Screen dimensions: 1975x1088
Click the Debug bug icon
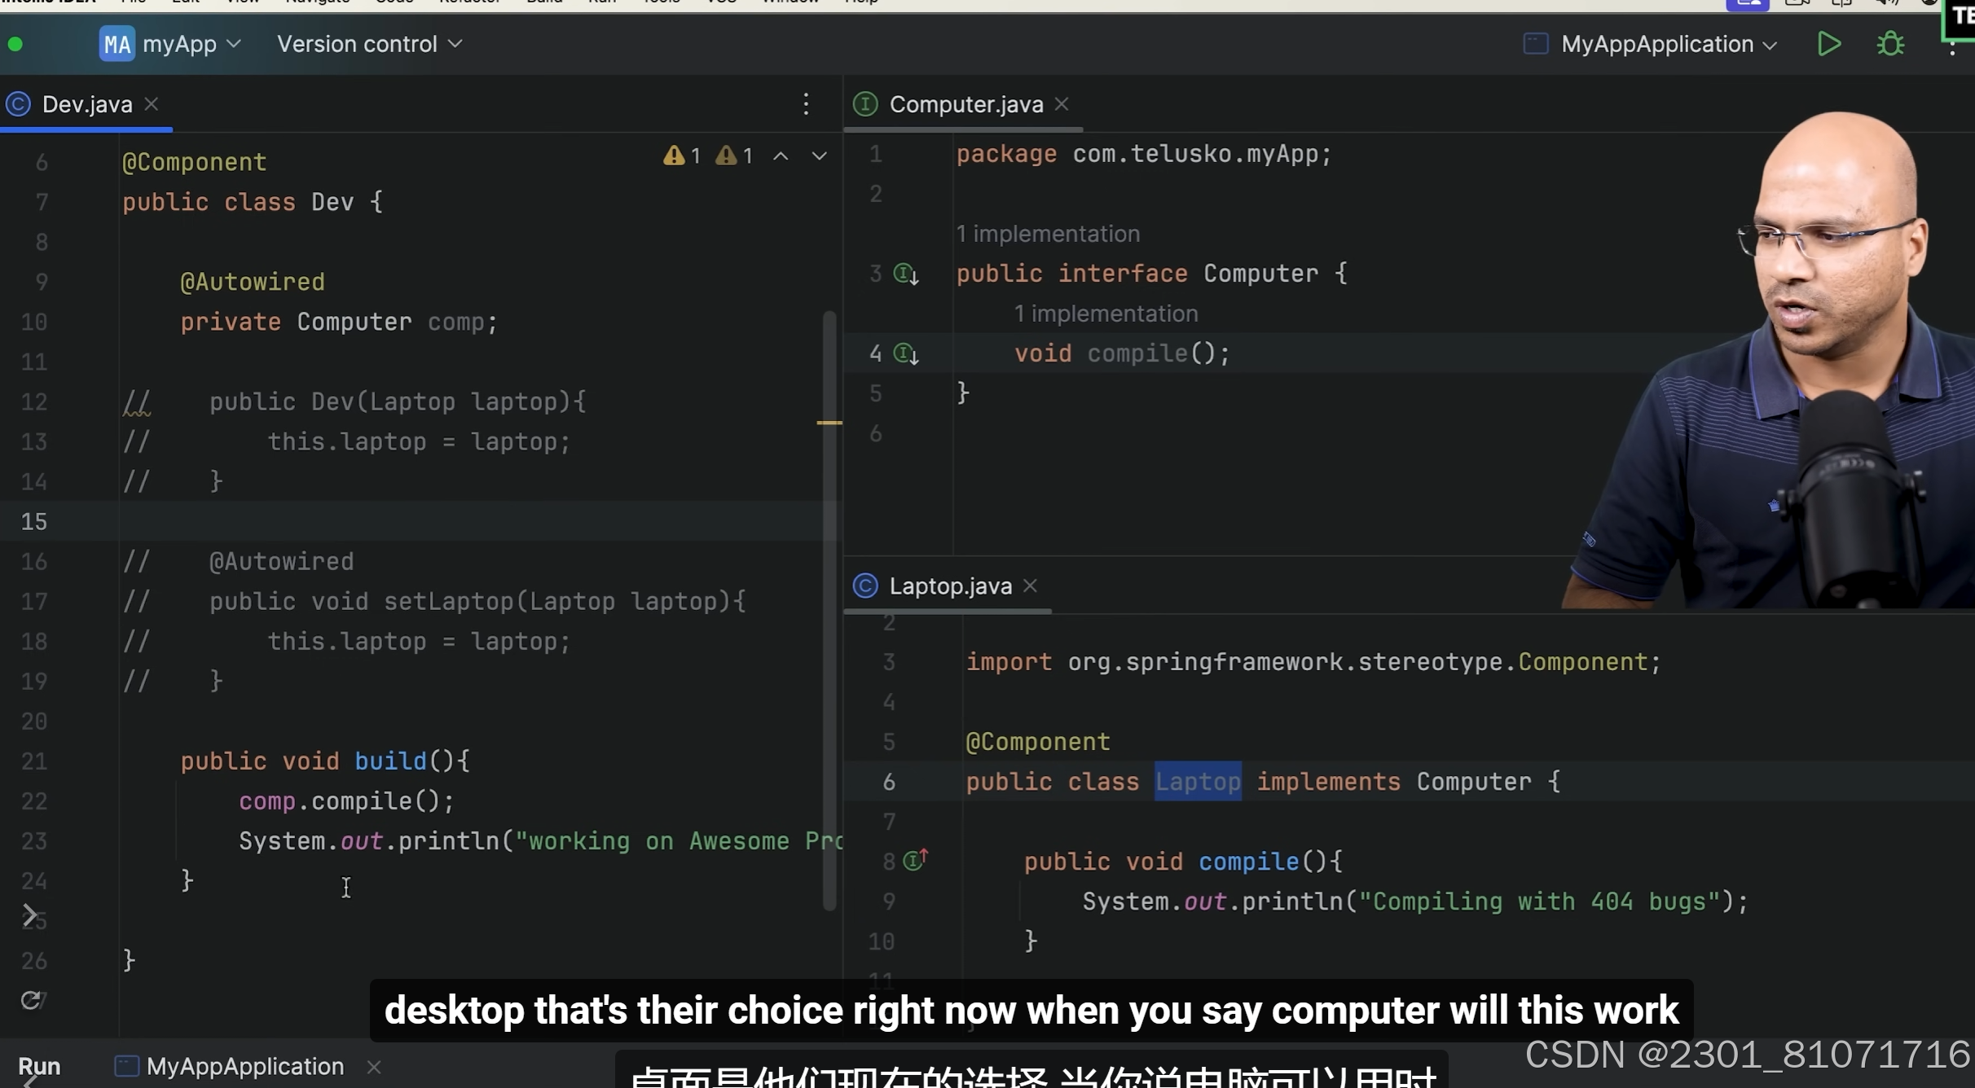1890,44
